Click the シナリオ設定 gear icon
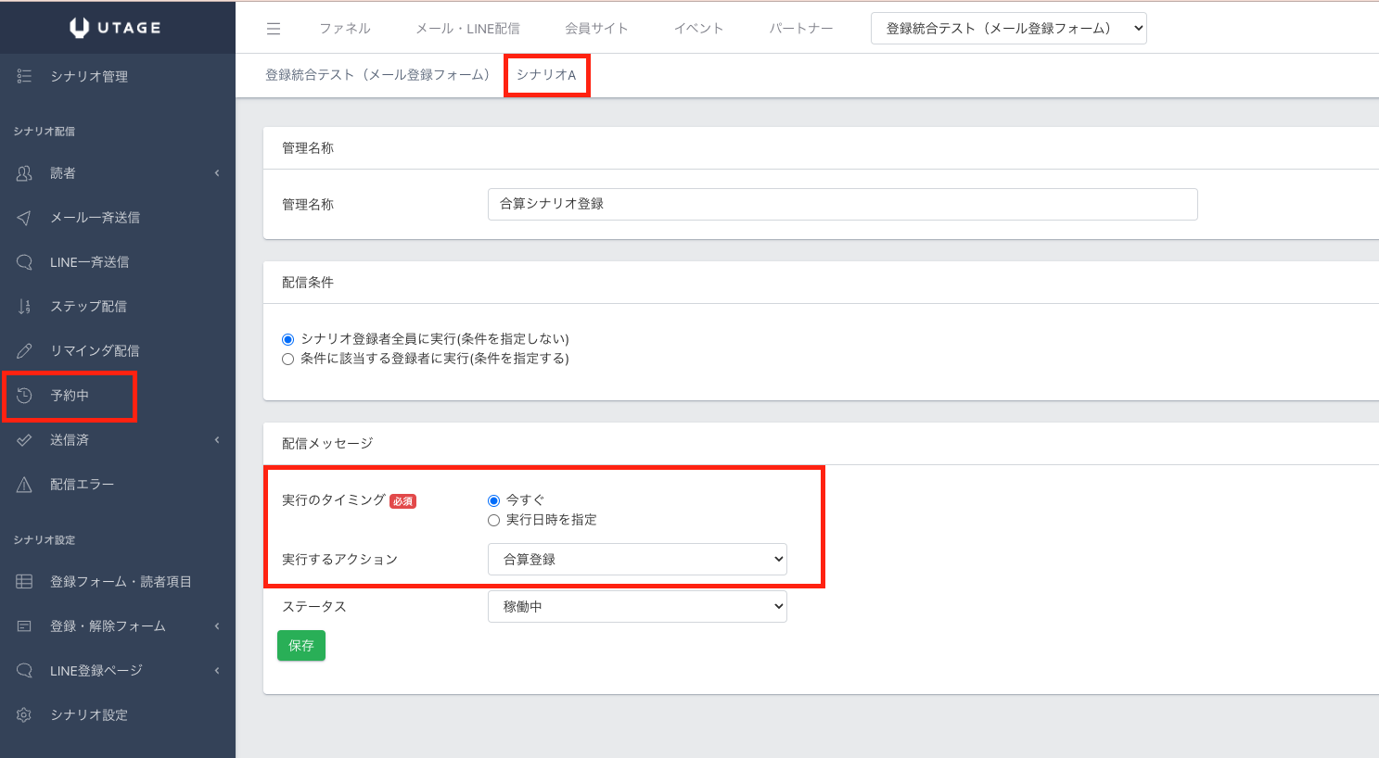1379x758 pixels. (25, 714)
